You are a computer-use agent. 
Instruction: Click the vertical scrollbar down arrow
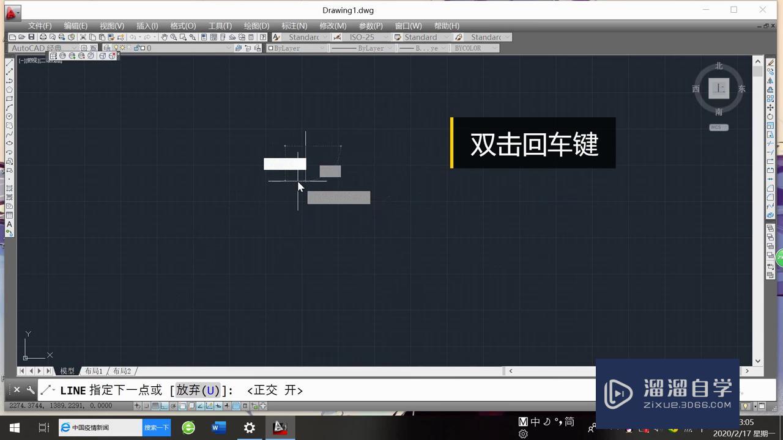tap(758, 361)
